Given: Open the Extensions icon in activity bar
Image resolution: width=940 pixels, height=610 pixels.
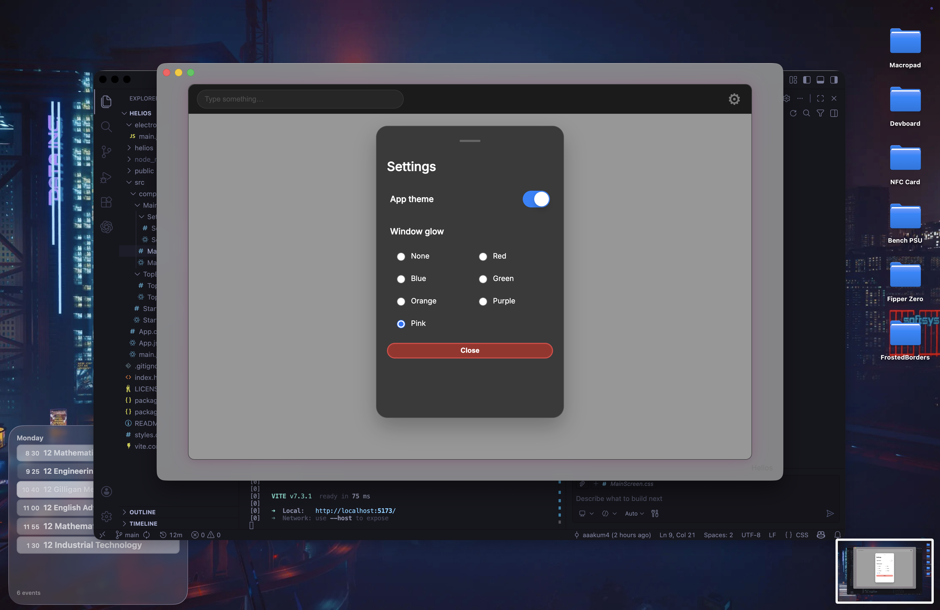Looking at the screenshot, I should (106, 202).
